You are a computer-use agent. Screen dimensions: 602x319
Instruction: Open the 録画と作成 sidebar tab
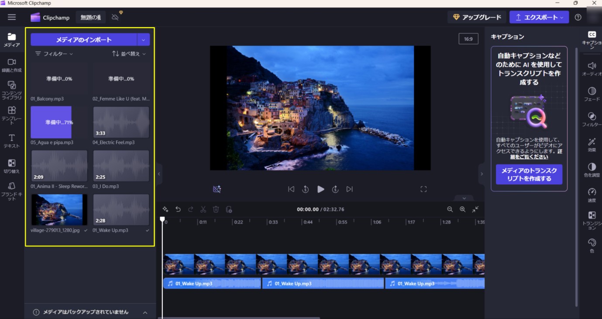point(12,66)
